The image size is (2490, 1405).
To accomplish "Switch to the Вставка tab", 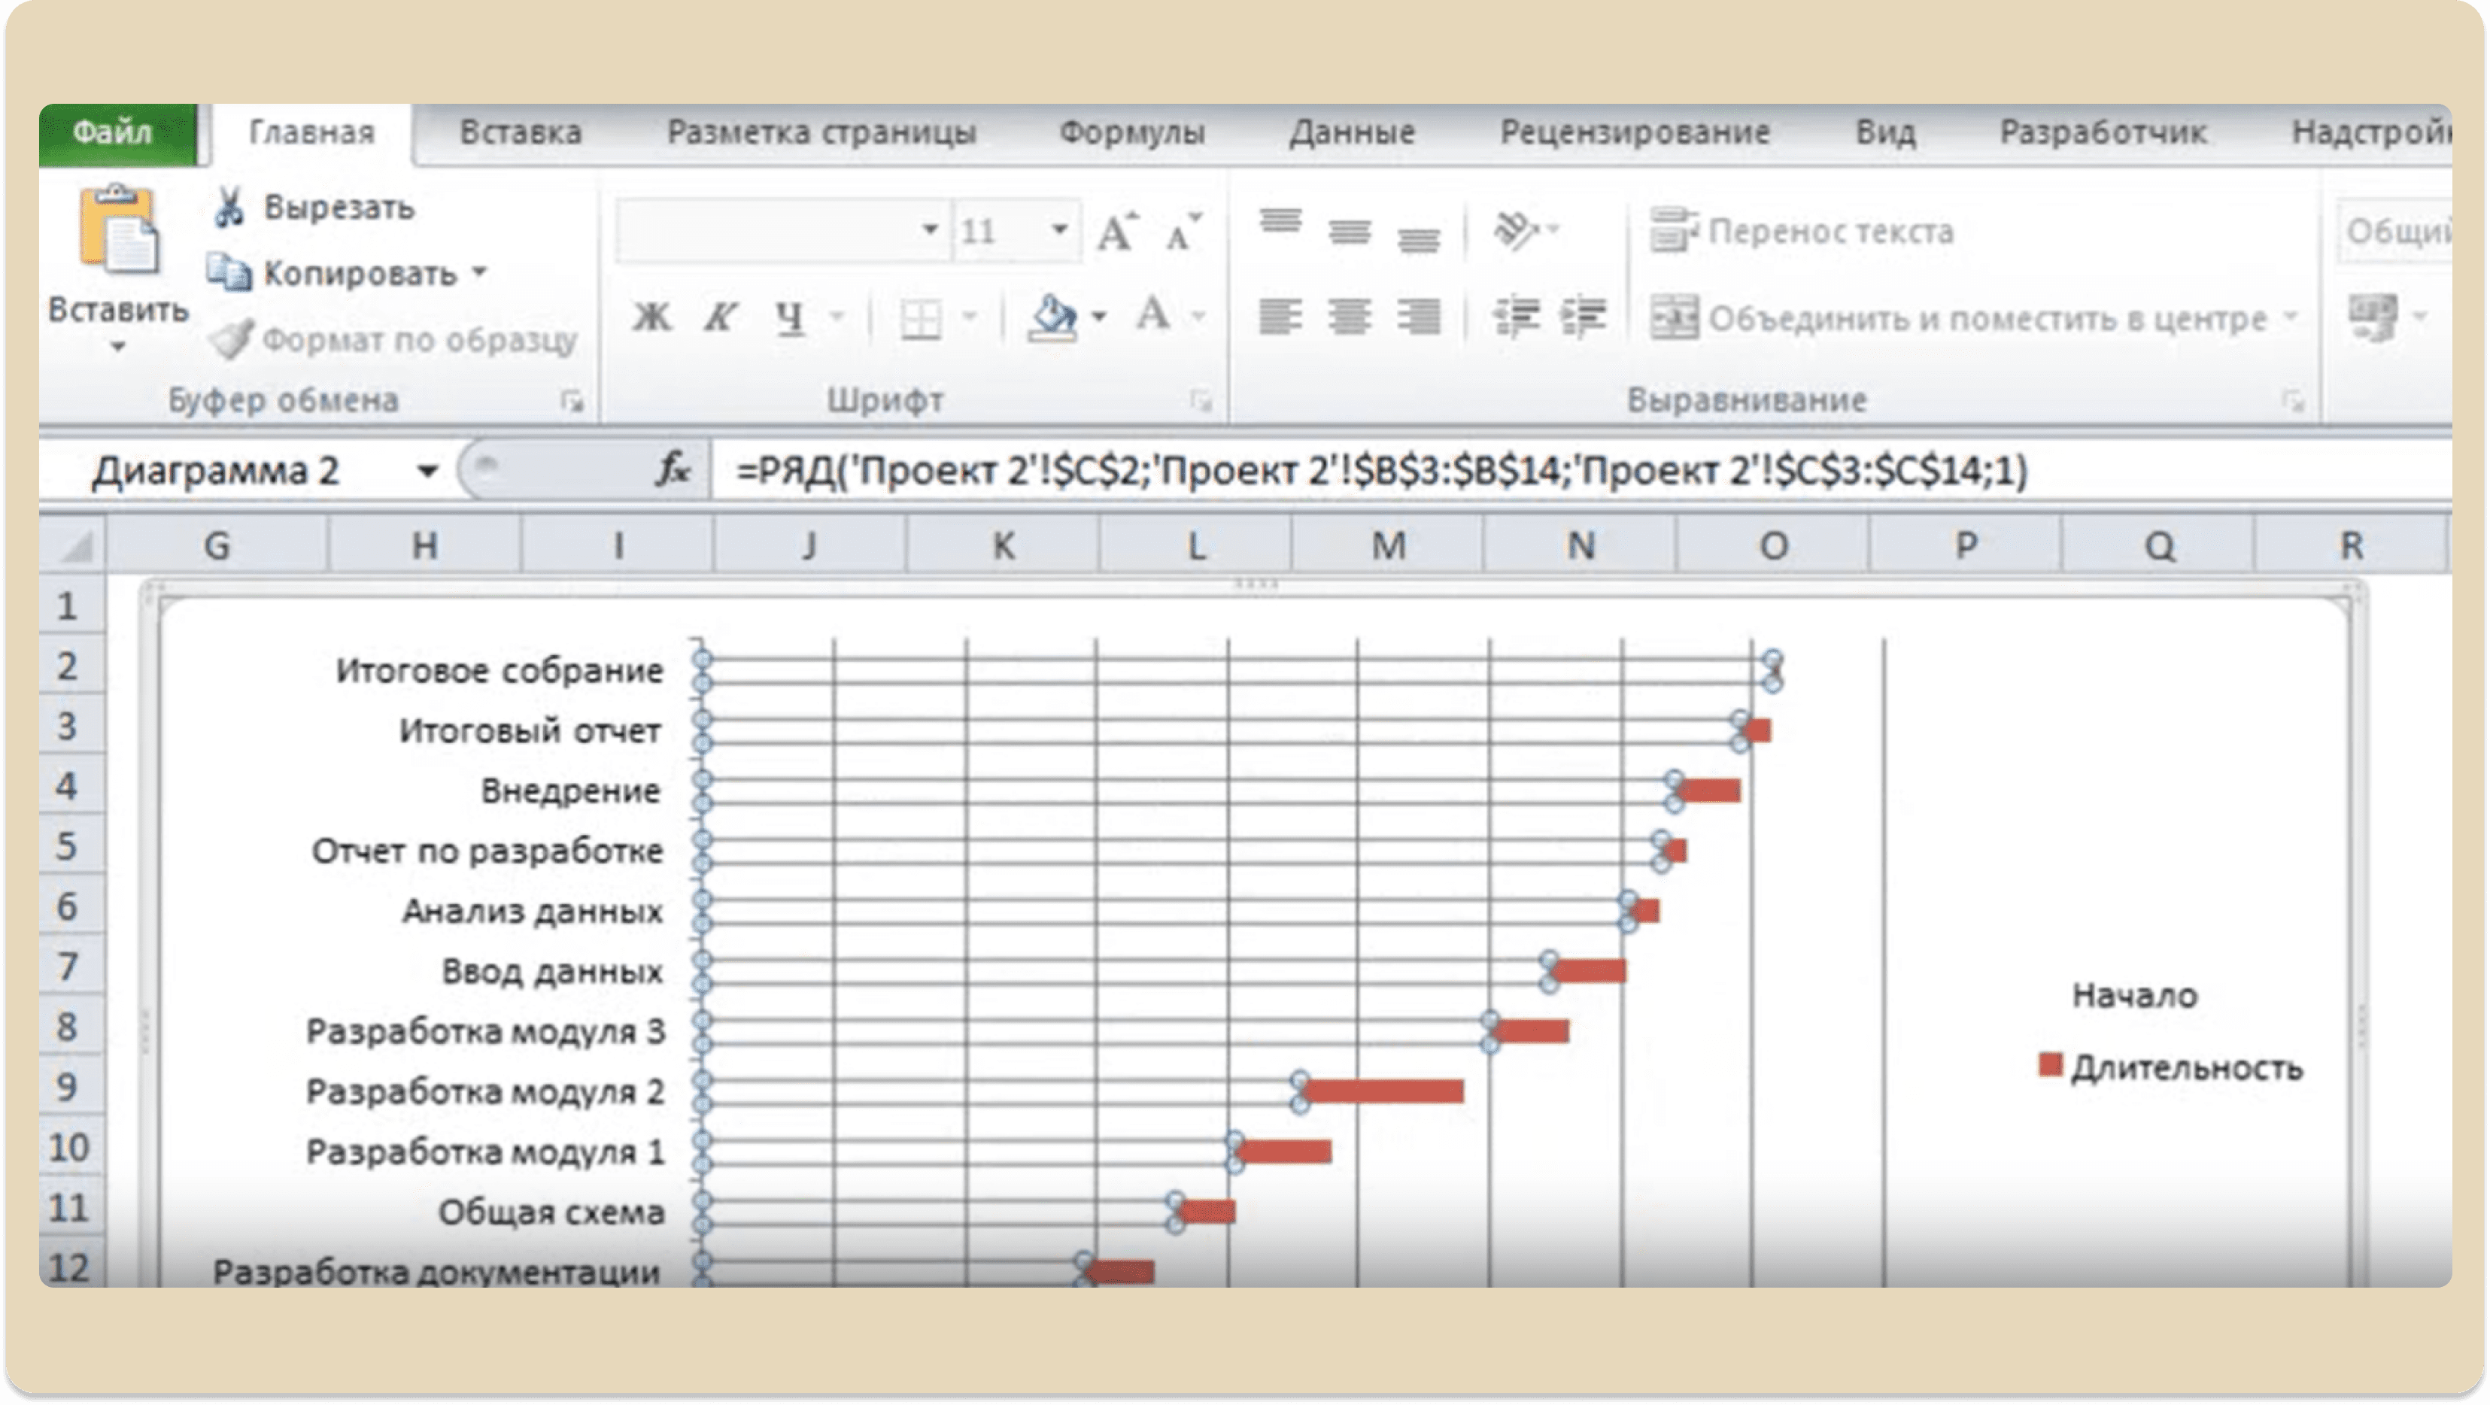I will click(520, 132).
